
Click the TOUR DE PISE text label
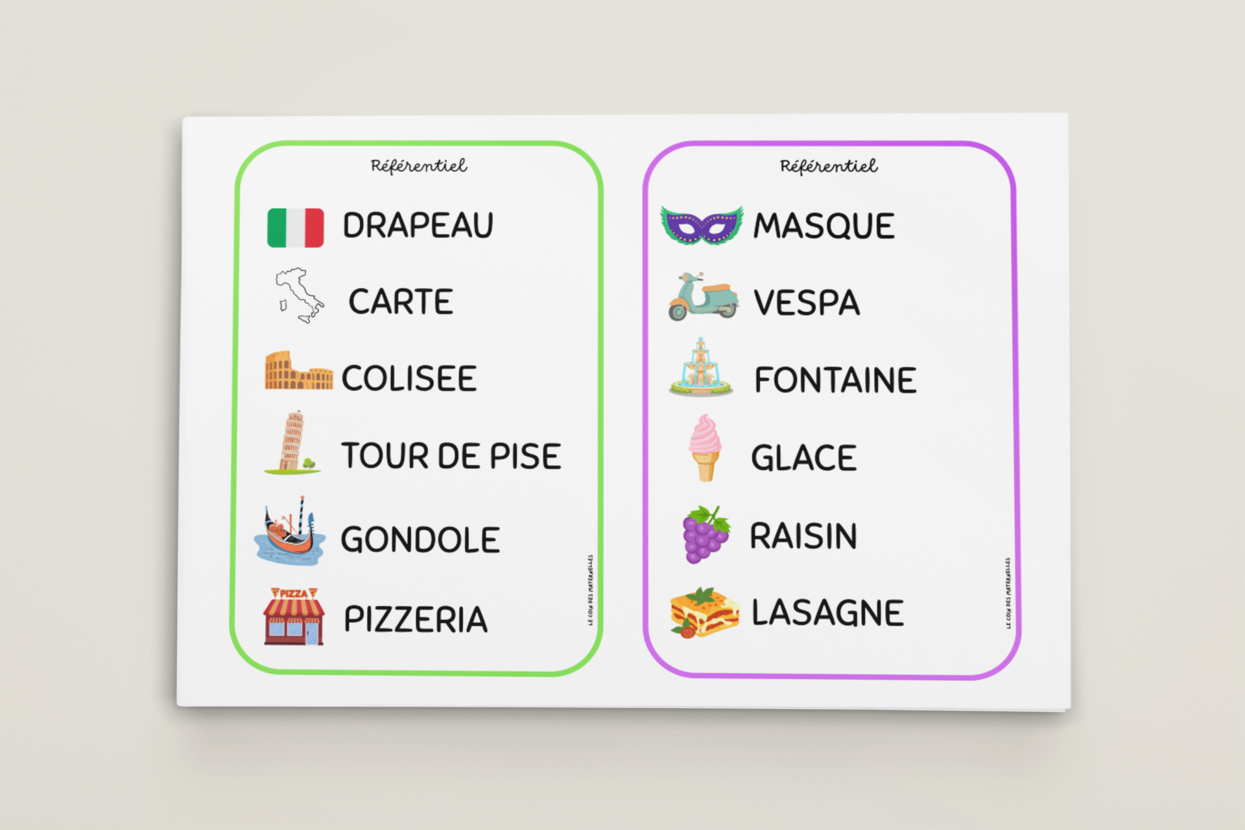point(451,456)
